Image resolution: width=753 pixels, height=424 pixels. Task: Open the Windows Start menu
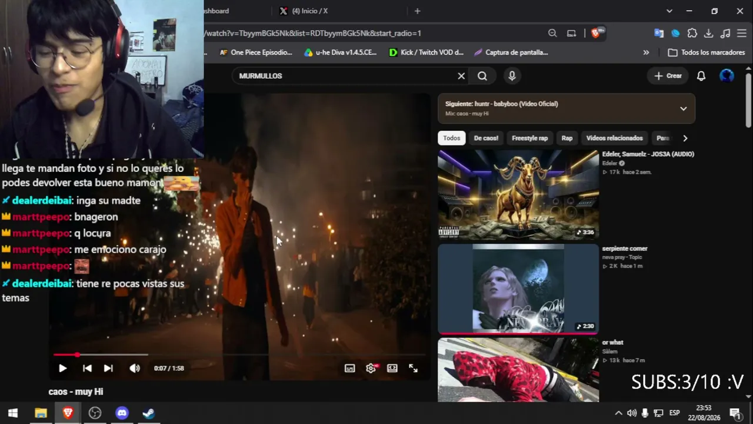[x=13, y=413]
